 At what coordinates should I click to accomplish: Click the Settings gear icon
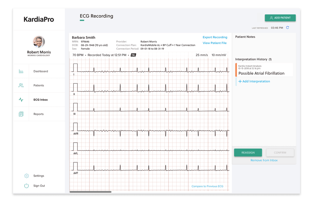coord(26,176)
